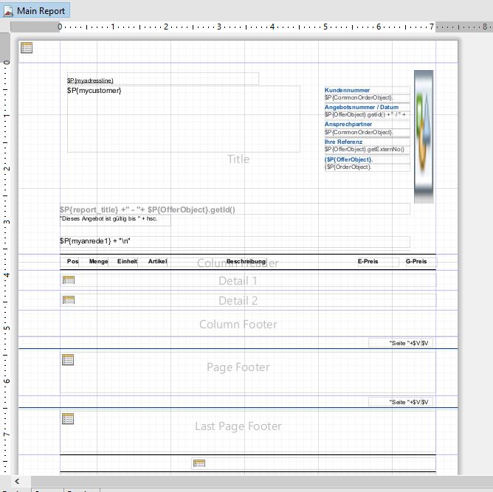This screenshot has width=493, height=492.
Task: Click the Main Report tab icon
Action: coord(7,10)
